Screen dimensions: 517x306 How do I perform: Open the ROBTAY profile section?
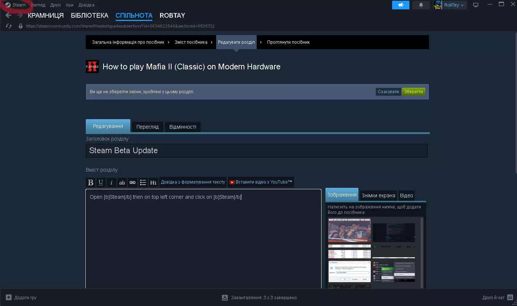pos(172,16)
